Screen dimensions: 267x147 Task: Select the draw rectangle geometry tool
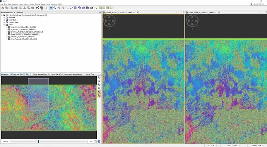pyautogui.click(x=75, y=8)
